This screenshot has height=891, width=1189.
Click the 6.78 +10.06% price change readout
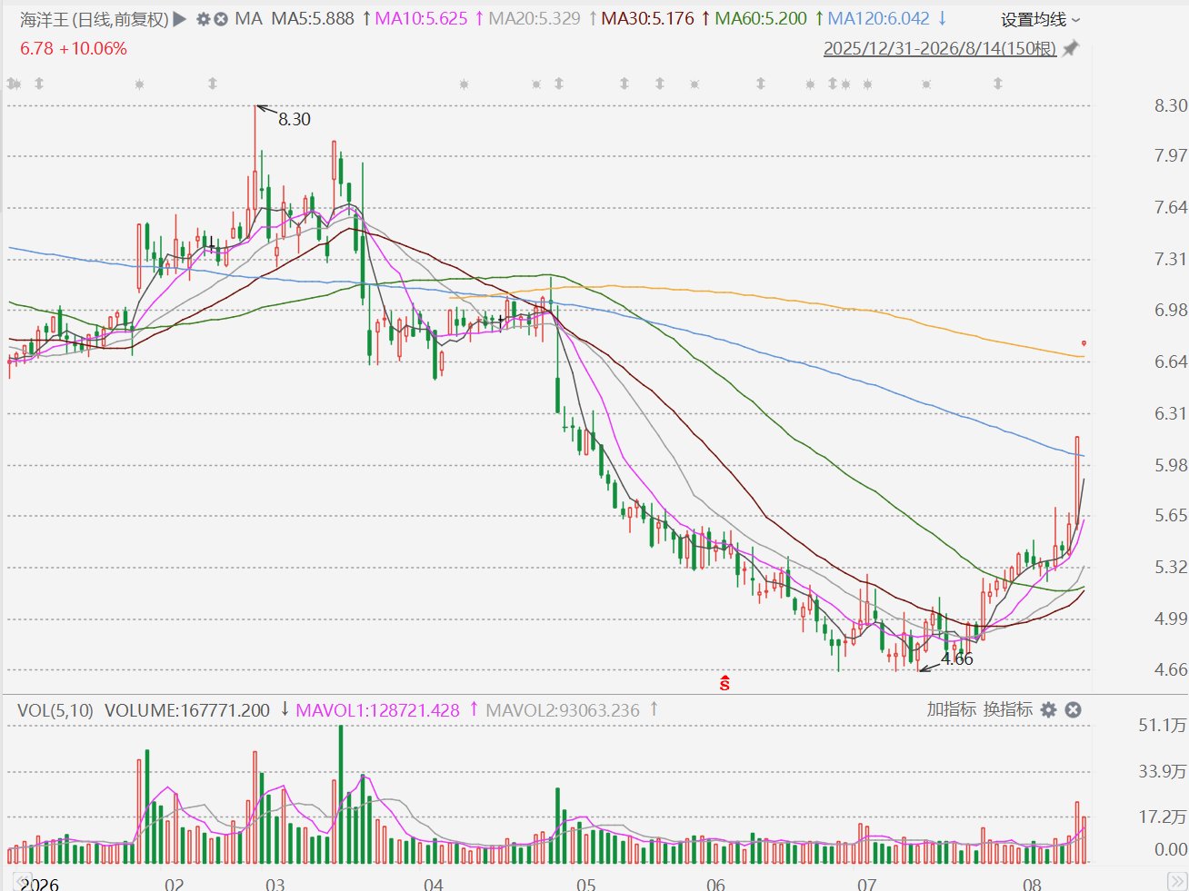(x=74, y=48)
